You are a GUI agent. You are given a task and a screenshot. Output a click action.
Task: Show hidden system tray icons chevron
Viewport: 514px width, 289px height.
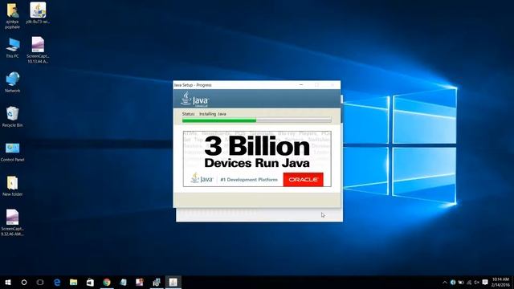click(x=444, y=282)
